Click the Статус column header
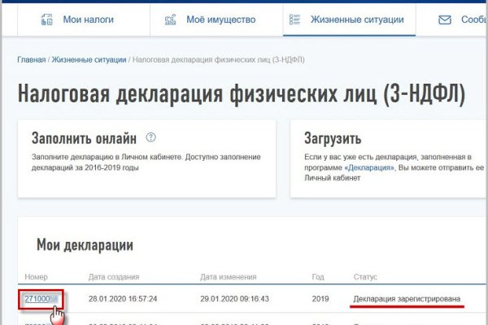Screen dimensions: 488x325 365,277
